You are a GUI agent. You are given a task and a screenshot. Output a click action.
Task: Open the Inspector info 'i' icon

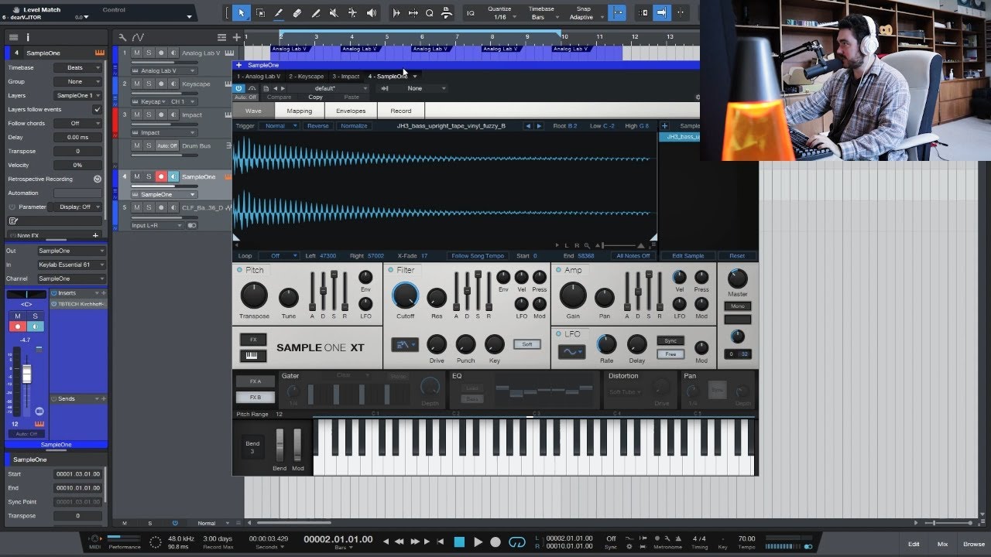click(28, 36)
